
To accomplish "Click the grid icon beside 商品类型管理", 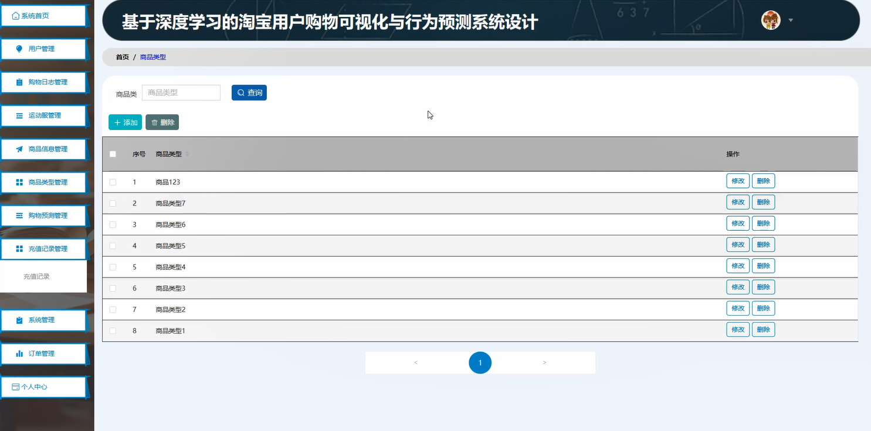I will (x=19, y=182).
